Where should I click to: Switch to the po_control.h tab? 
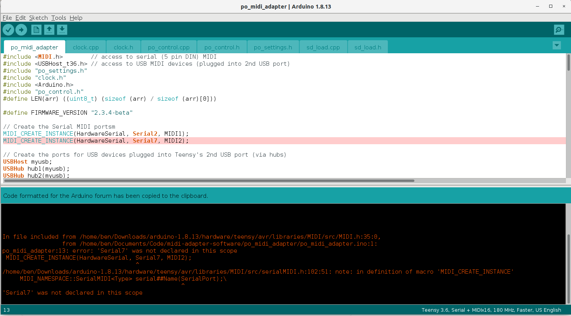pos(222,47)
